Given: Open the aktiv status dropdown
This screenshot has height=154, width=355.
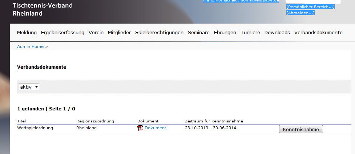Looking at the screenshot, I should [29, 87].
